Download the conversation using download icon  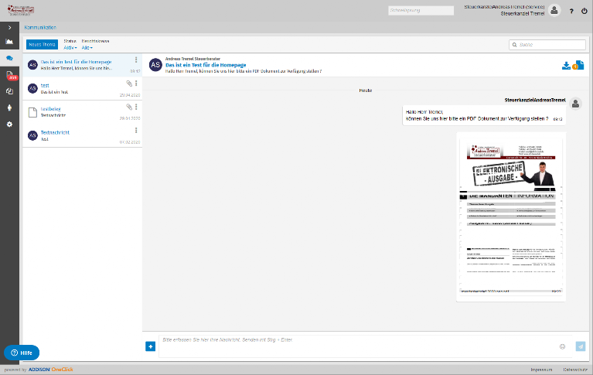pyautogui.click(x=566, y=66)
